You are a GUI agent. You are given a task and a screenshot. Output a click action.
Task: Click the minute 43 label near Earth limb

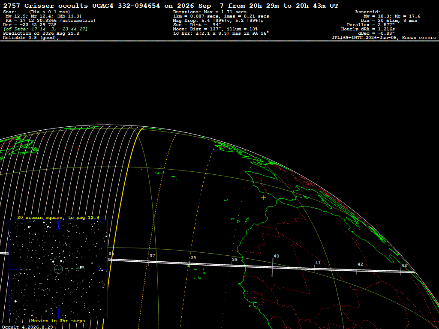[404, 266]
